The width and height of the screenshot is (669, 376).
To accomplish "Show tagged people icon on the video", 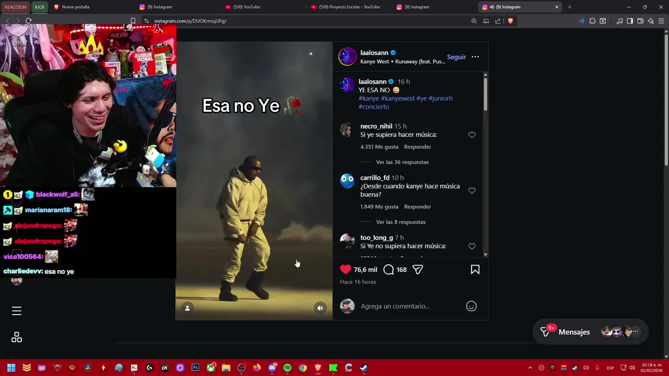I will 187,308.
